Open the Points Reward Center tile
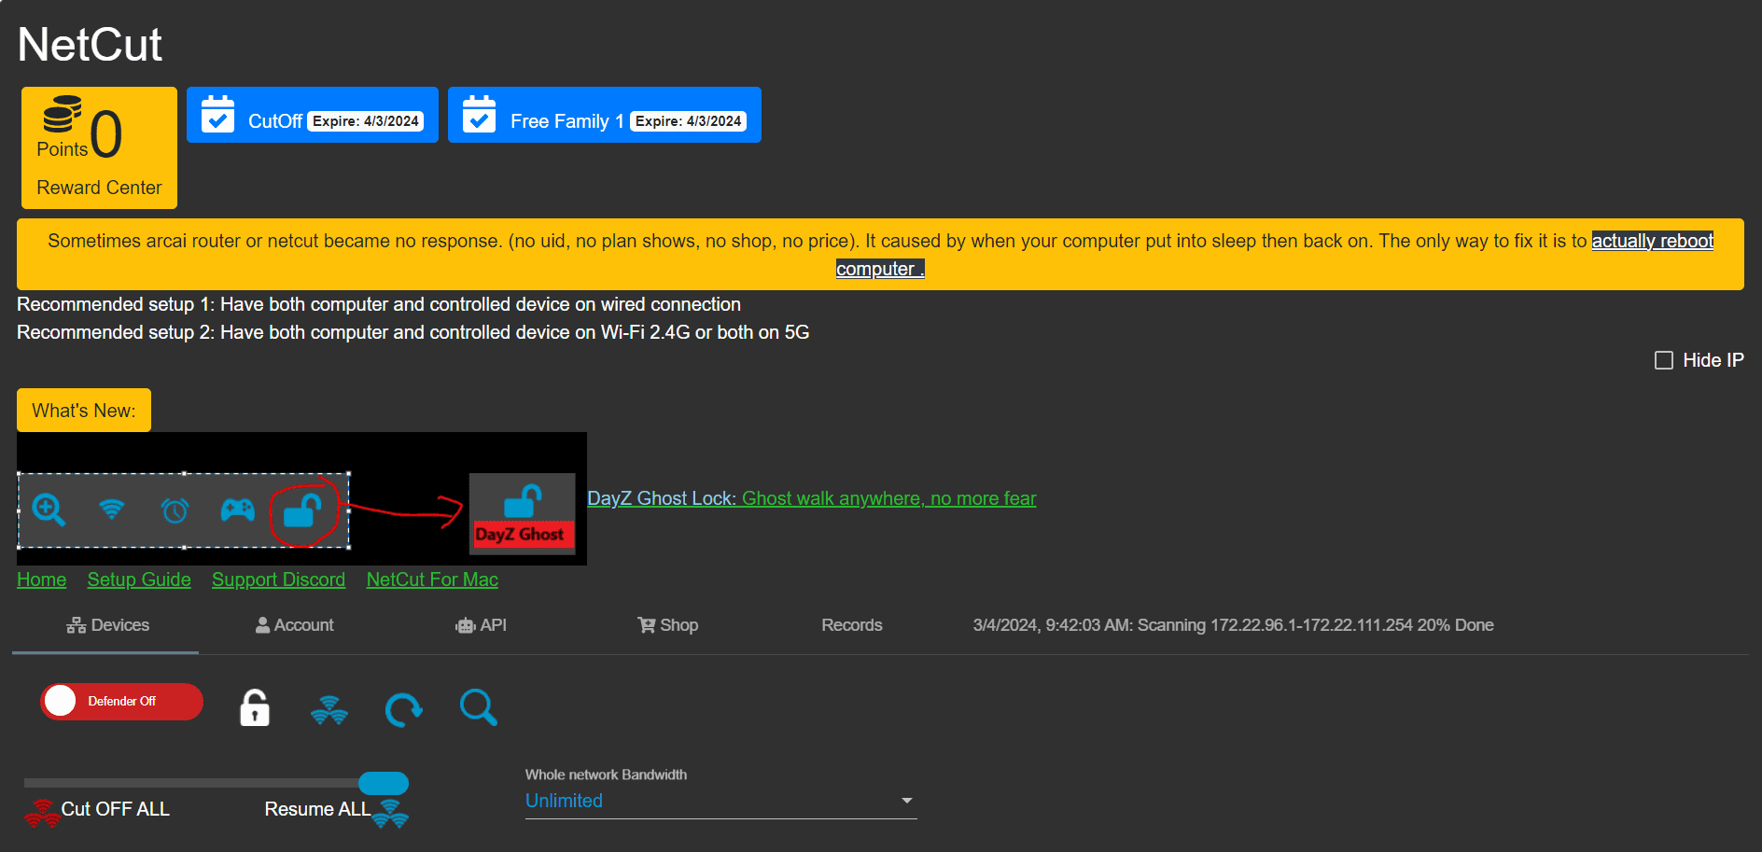This screenshot has height=852, width=1762. point(99,147)
